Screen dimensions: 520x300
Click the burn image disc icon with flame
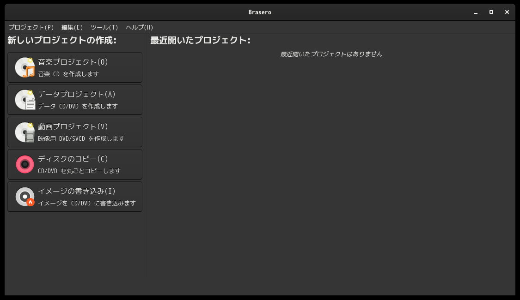(25, 197)
